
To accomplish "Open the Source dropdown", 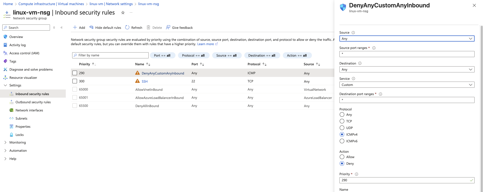I will 407,39.
